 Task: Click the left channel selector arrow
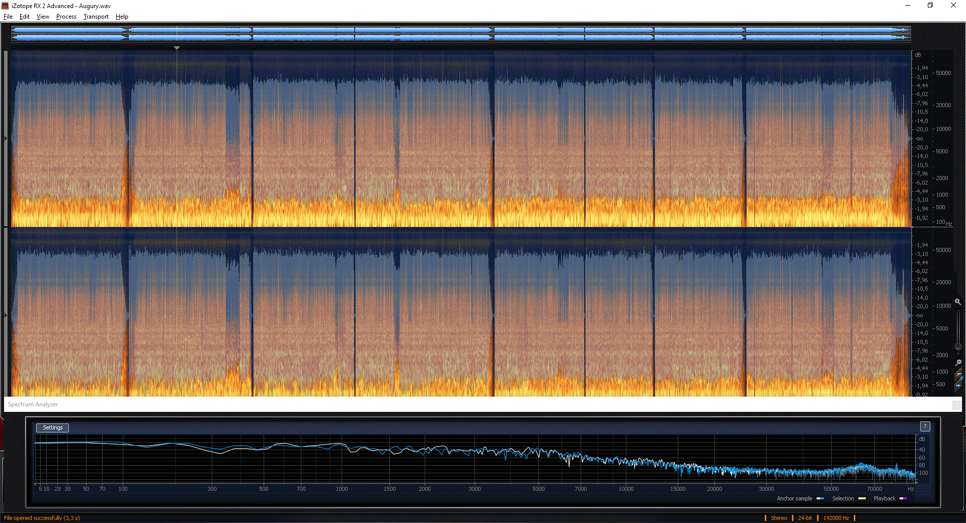[x=6, y=138]
